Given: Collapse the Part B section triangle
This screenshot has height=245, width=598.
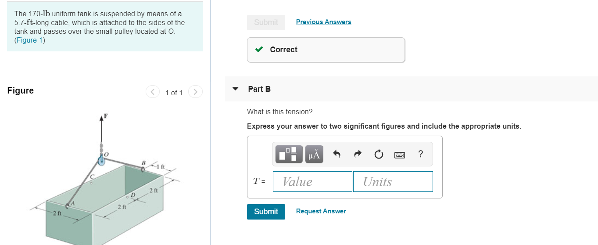Looking at the screenshot, I should tap(236, 89).
